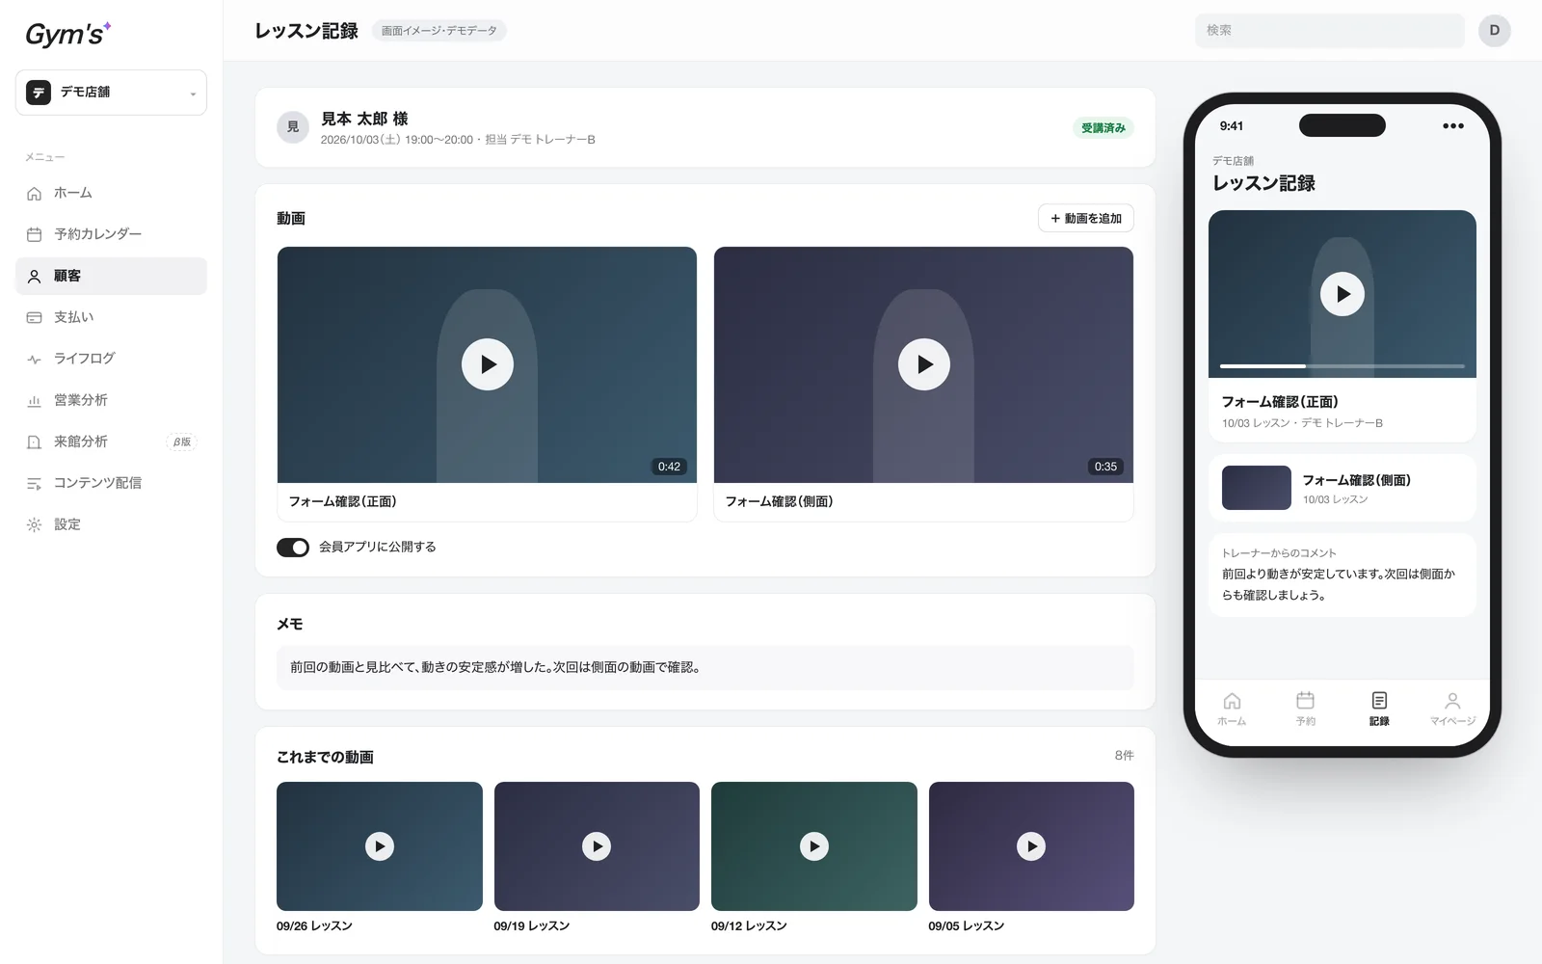
Task: Tap マイページ tab in phone preview
Action: click(1452, 709)
